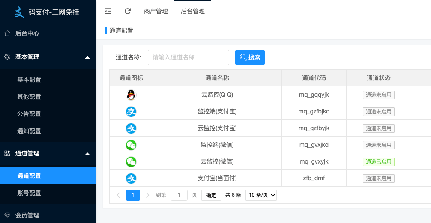The height and width of the screenshot is (223, 431).
Task: Open 后台中心 in the sidebar
Action: click(48, 33)
